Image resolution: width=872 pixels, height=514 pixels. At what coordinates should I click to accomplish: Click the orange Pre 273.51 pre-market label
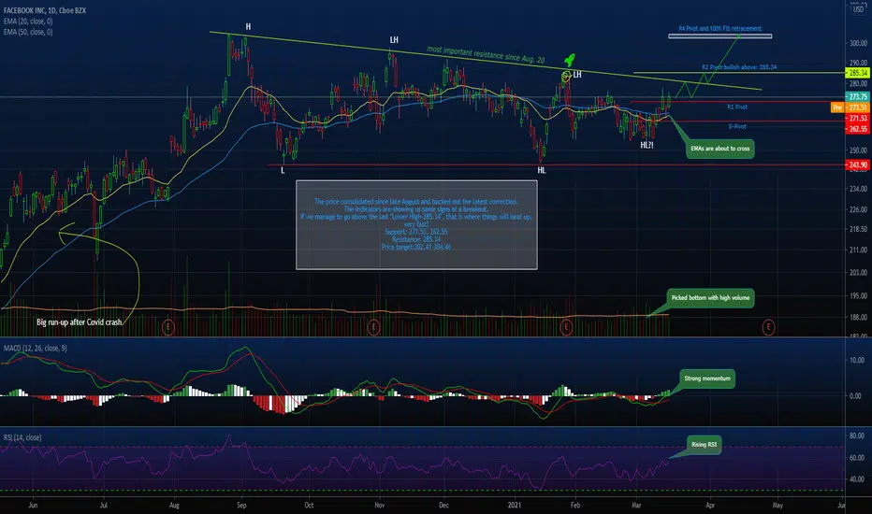(850, 107)
